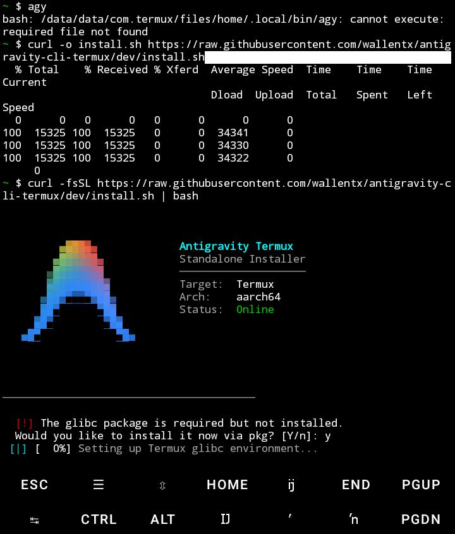Select the 'Average Speed' column header
The width and height of the screenshot is (455, 534).
(252, 70)
